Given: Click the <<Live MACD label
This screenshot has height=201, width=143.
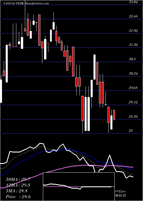Looking at the screenshot, I should [x=120, y=194].
